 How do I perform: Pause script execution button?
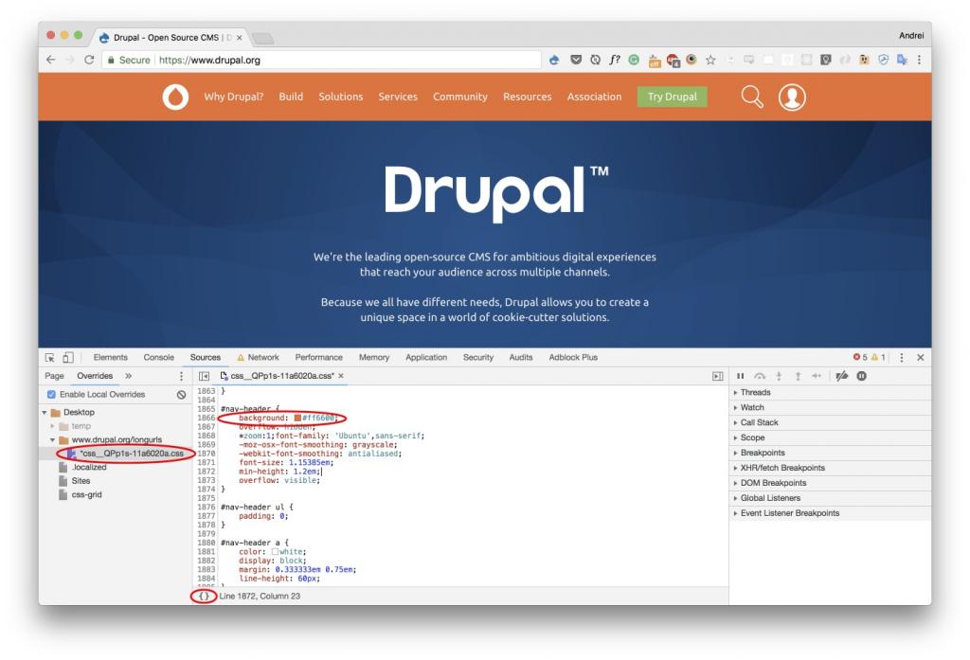point(741,376)
